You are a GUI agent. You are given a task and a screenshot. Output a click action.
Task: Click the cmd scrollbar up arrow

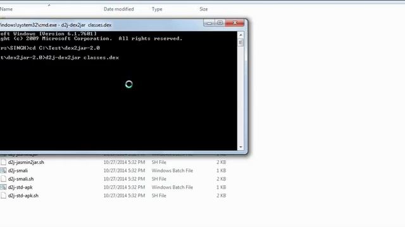click(240, 35)
